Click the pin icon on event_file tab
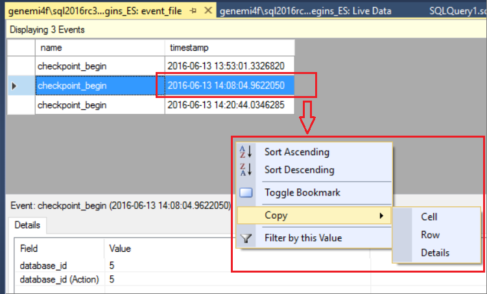The height and width of the screenshot is (294, 487). tap(193, 11)
